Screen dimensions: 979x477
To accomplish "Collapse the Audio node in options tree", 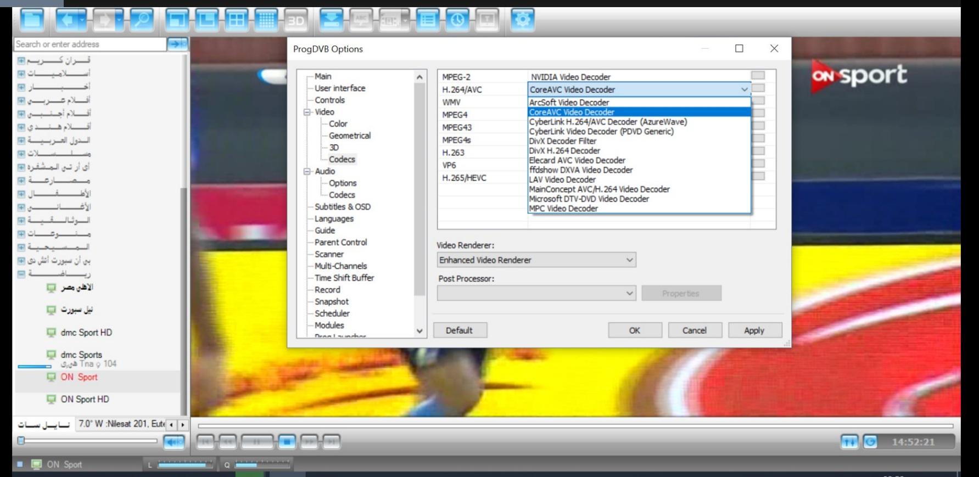I will click(307, 171).
